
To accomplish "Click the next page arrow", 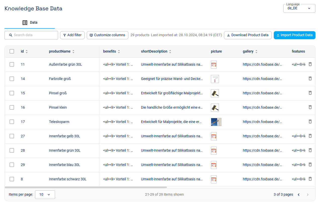I will coord(308,195).
